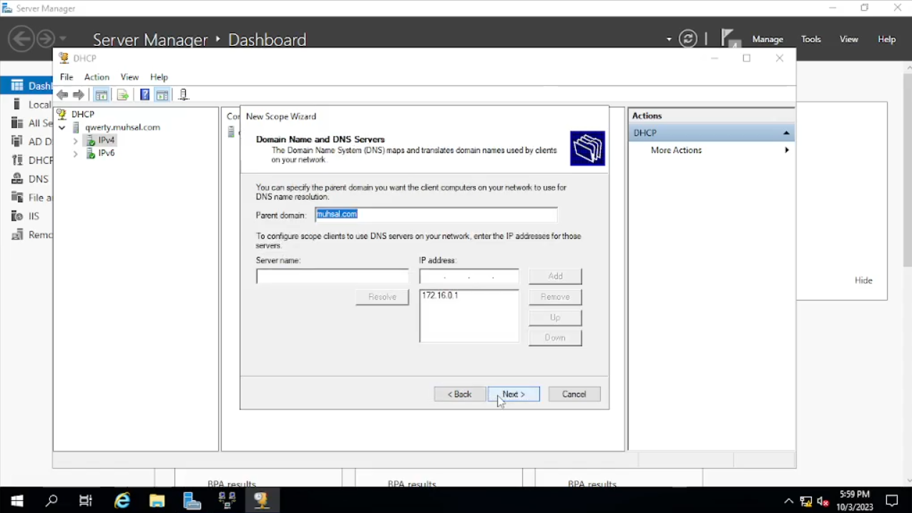Click the Export List toolbar icon
The width and height of the screenshot is (912, 513).
click(122, 95)
